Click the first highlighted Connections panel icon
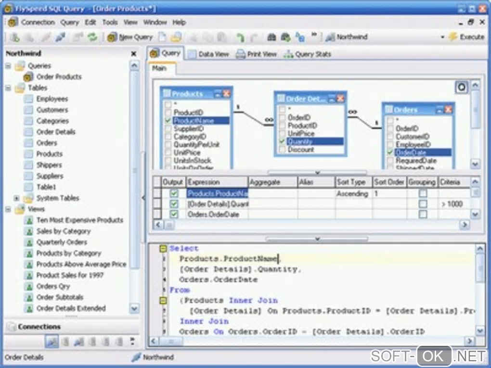Screen dimensions: 491x368 [x=52, y=342]
